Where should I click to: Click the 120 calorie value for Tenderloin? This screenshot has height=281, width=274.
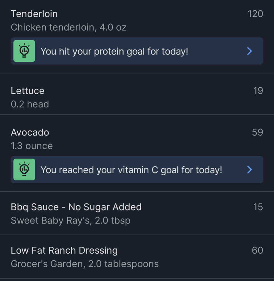pyautogui.click(x=255, y=14)
